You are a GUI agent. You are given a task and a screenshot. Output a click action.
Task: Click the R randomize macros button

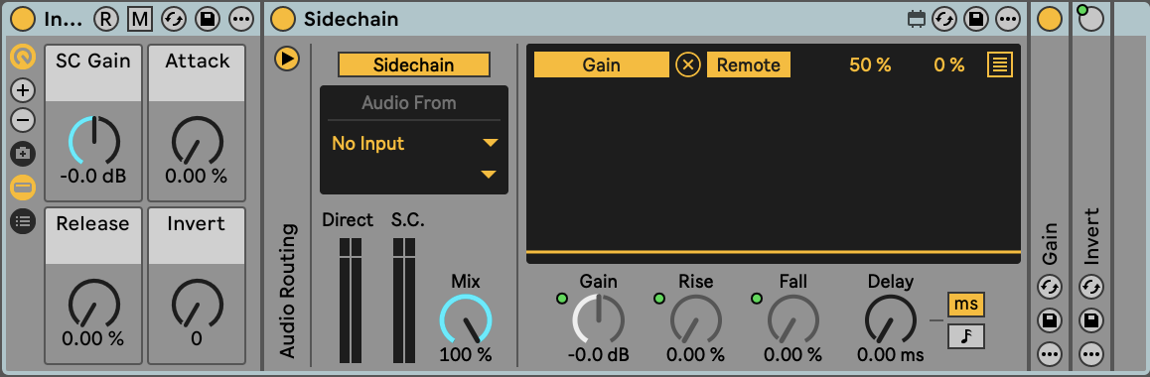coord(105,20)
